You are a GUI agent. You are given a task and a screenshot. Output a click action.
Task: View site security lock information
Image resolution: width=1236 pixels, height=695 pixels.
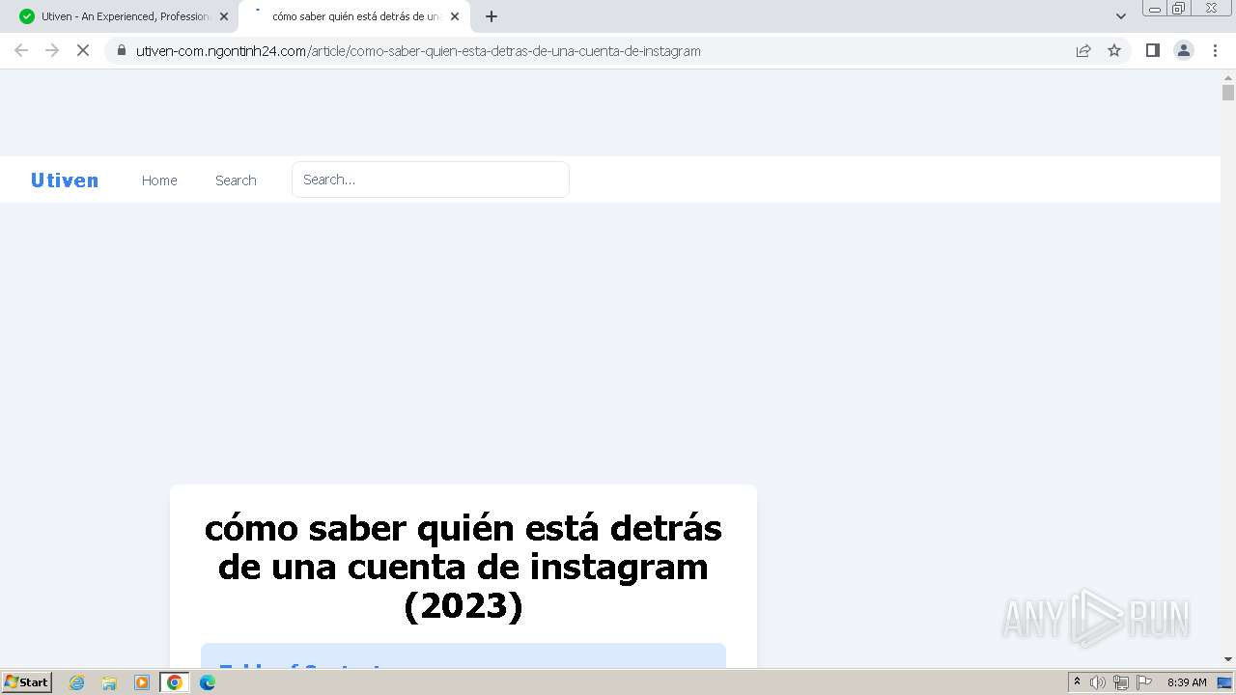(122, 50)
